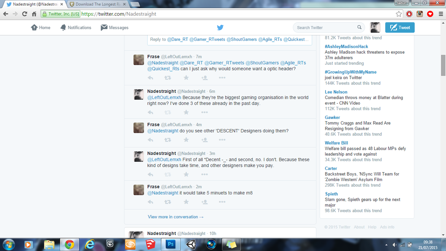The image size is (446, 251).
Task: Reply to Frase's 2m tweet
Action: pos(151,202)
